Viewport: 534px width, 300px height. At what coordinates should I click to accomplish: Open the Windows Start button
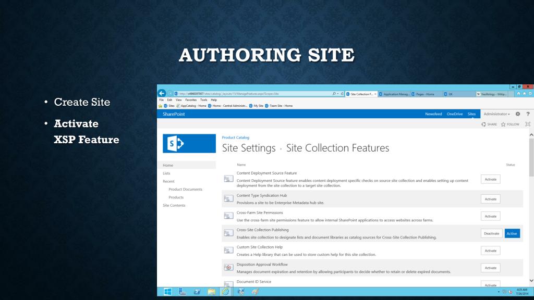[x=167, y=292]
